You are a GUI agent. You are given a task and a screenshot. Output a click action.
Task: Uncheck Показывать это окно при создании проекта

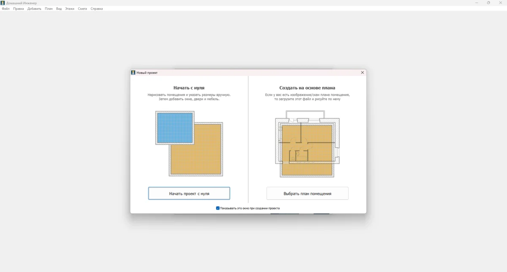click(x=218, y=208)
